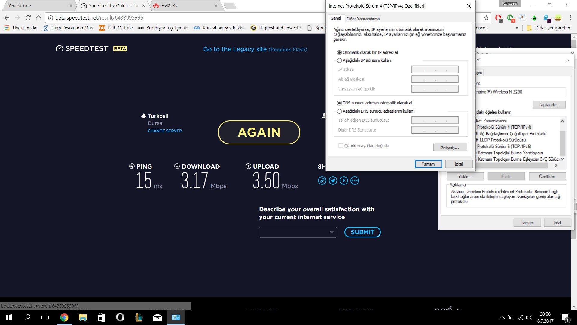
Task: Open the Wi-Fi network tray icon
Action: point(520,317)
